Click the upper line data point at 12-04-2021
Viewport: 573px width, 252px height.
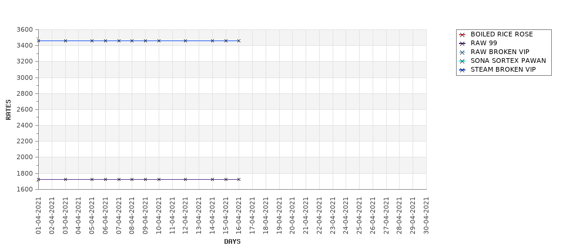click(x=186, y=41)
